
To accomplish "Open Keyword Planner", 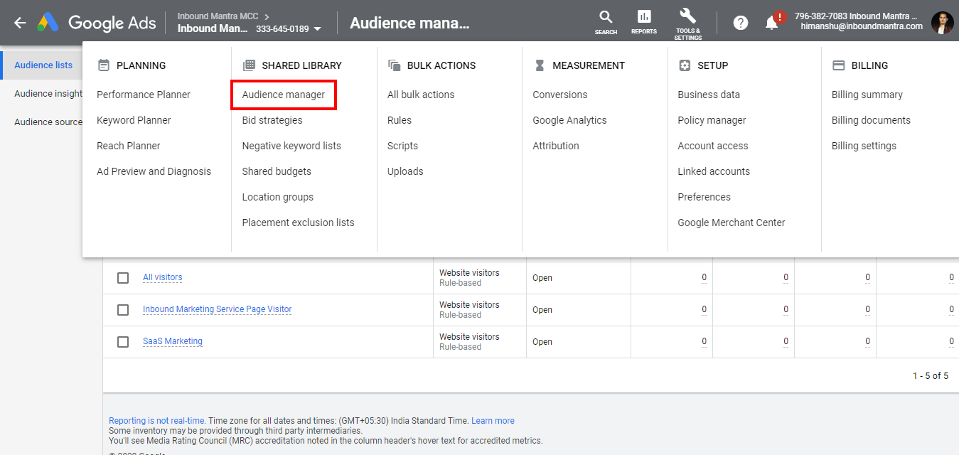I will [x=134, y=120].
